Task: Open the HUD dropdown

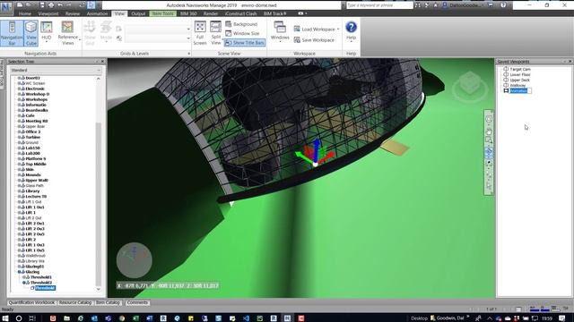Action: [46, 32]
